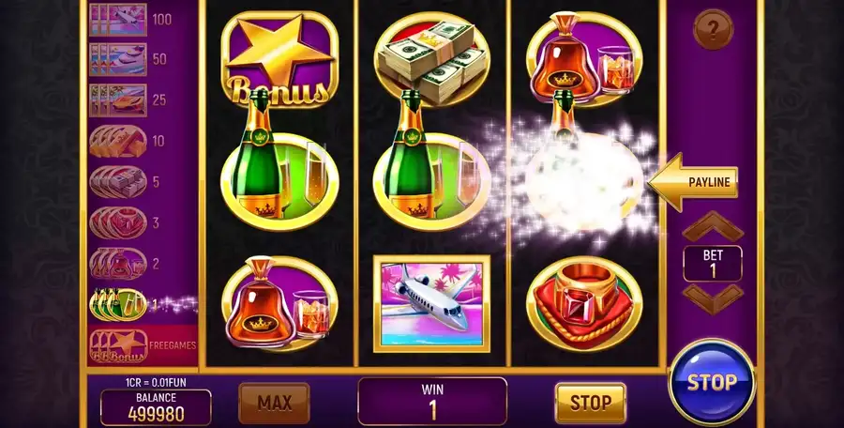Select the ruby ring on red cushion
The image size is (844, 428).
(584, 304)
